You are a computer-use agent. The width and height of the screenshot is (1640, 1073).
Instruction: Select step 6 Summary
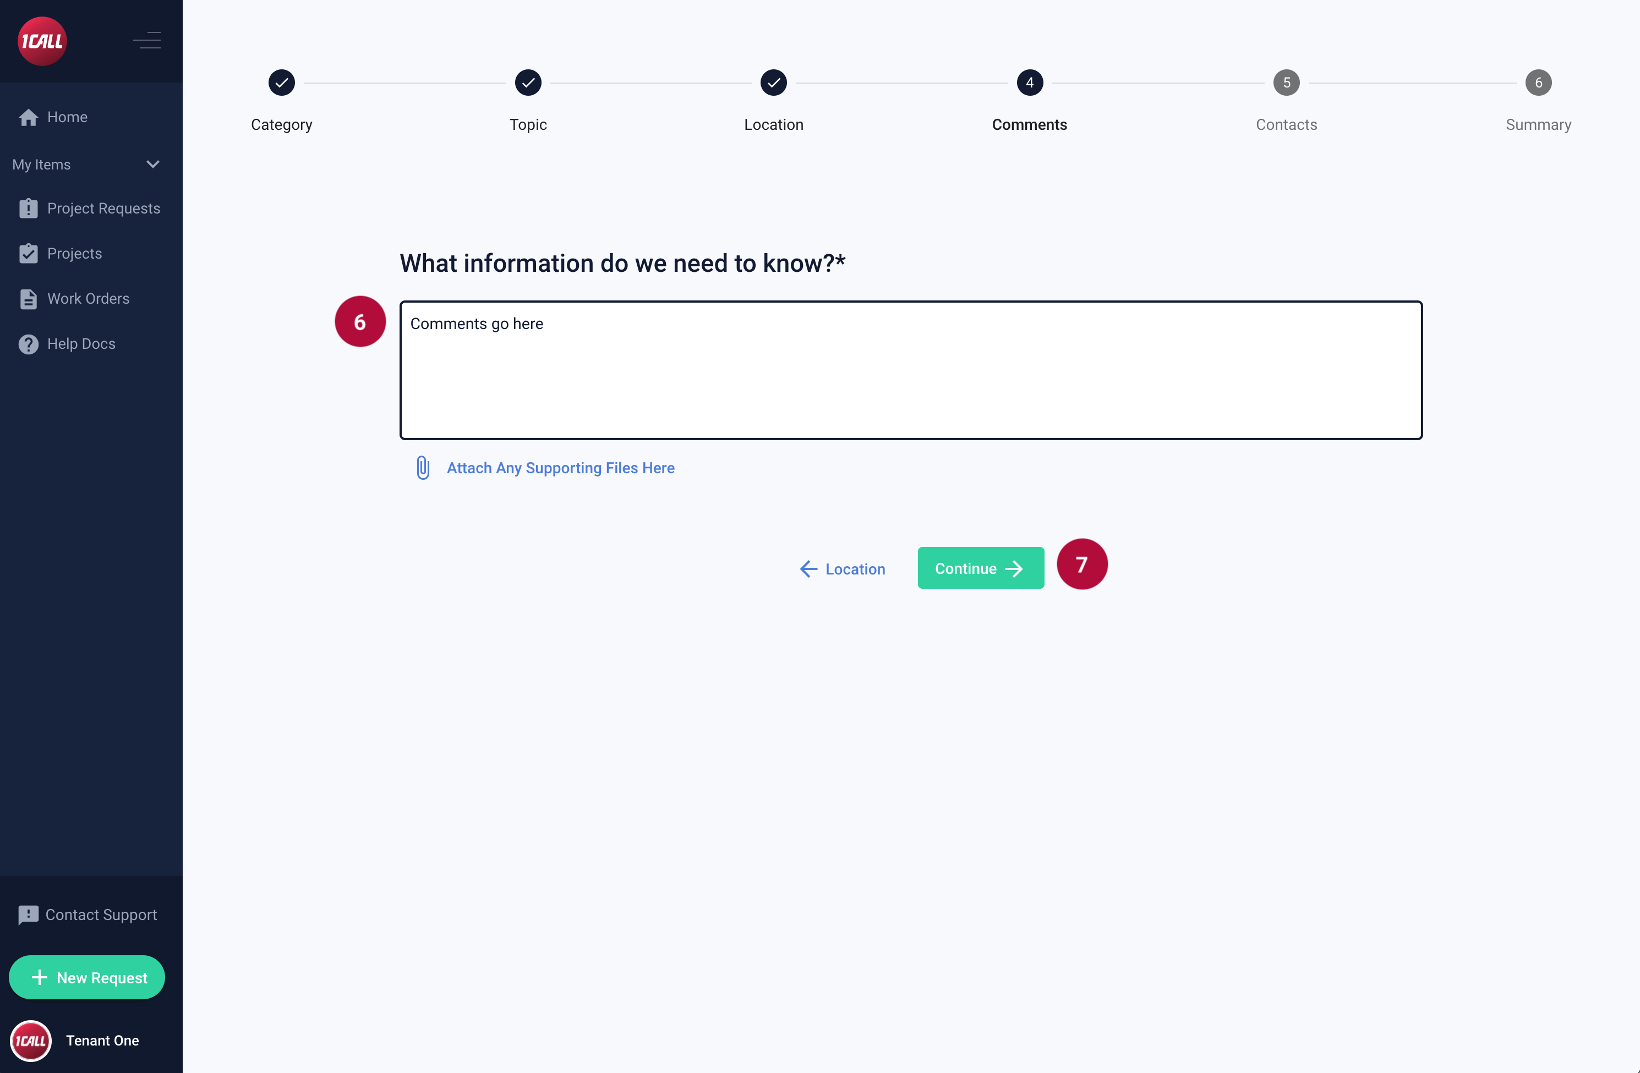(x=1538, y=83)
